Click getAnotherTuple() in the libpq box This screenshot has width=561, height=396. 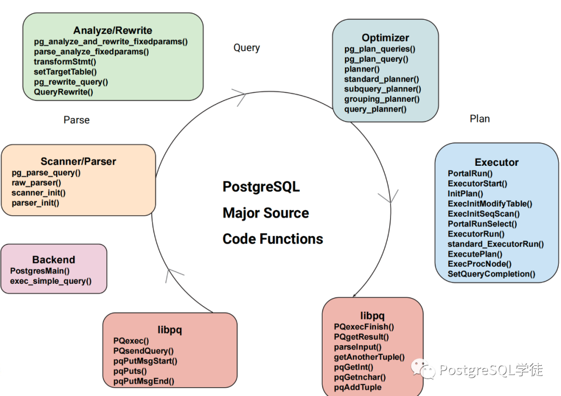coord(369,357)
